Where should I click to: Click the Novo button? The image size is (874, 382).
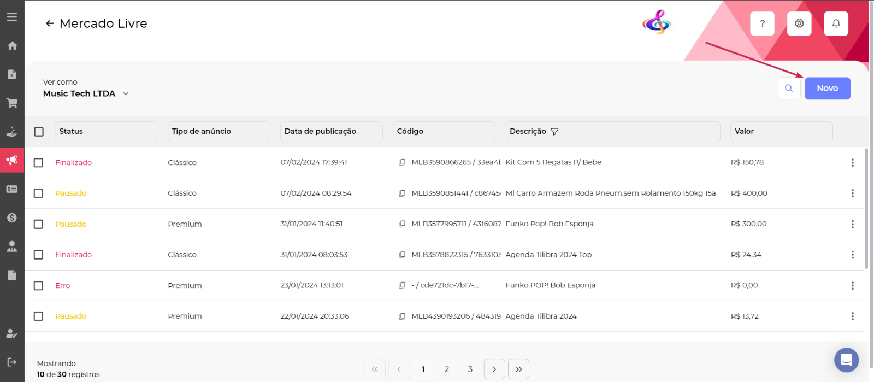(x=827, y=89)
